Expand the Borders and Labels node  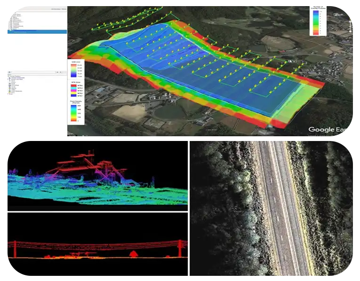[x=8, y=80]
